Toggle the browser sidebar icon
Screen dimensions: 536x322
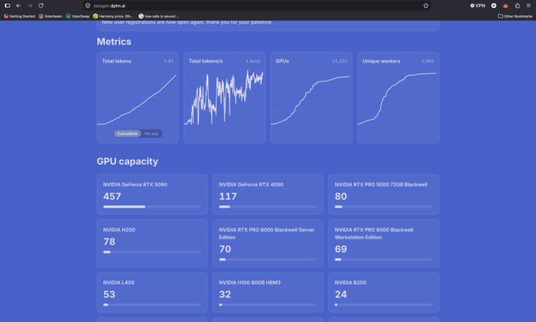click(7, 6)
